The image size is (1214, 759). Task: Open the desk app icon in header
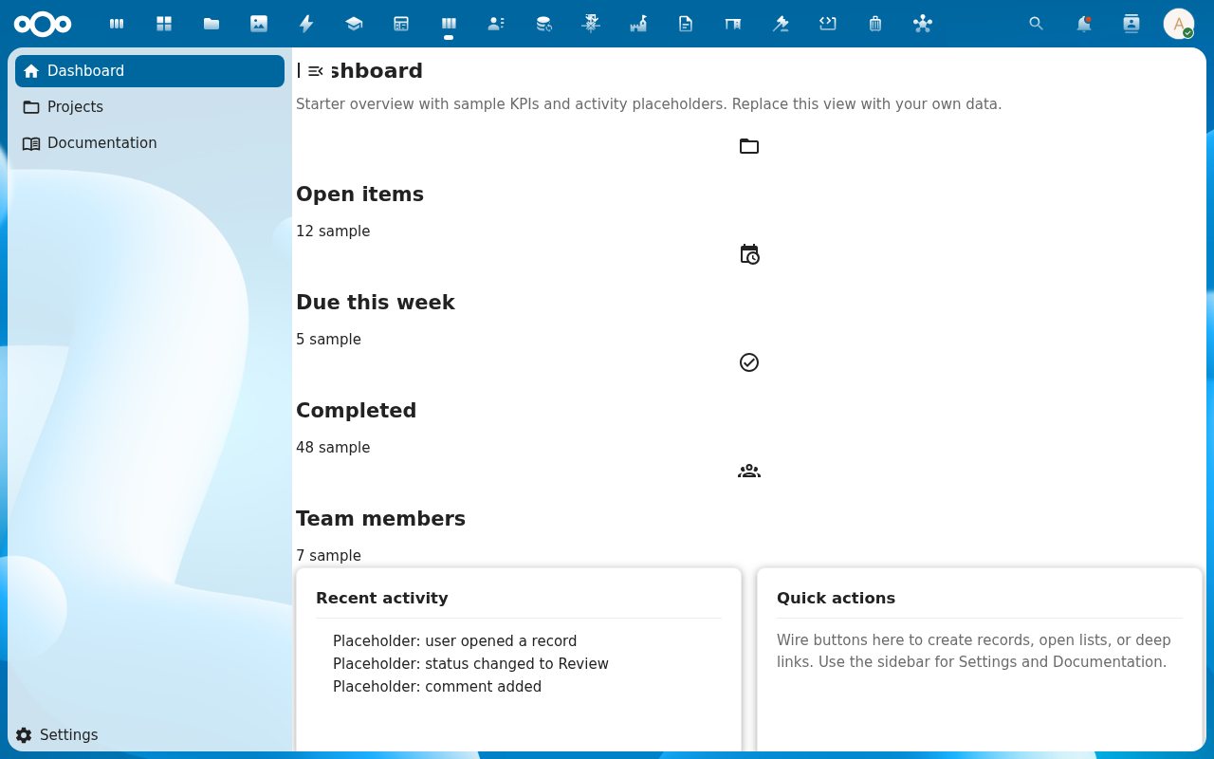click(x=733, y=24)
